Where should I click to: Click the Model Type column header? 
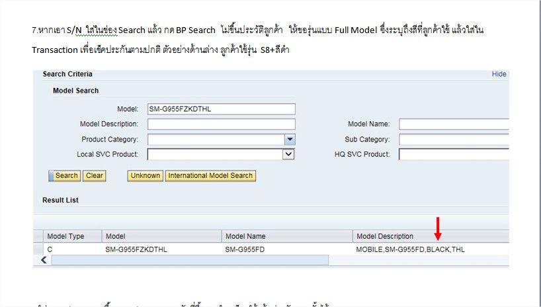[x=73, y=236]
